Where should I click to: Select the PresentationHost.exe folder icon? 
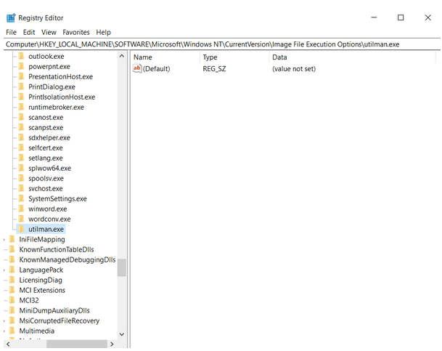click(21, 76)
